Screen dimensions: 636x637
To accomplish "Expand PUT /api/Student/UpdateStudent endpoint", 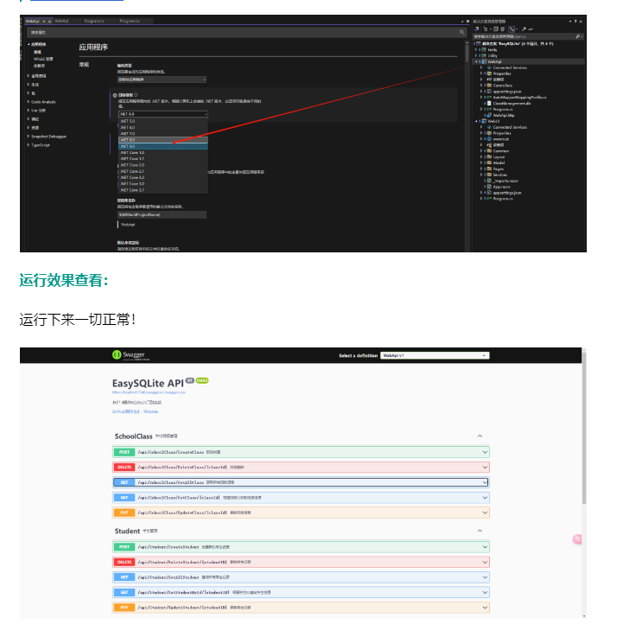I will (301, 608).
